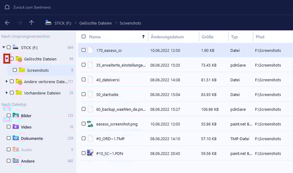The height and width of the screenshot is (173, 293).
Task: Click the easeus_screenshot.png image file icon
Action: click(x=90, y=124)
